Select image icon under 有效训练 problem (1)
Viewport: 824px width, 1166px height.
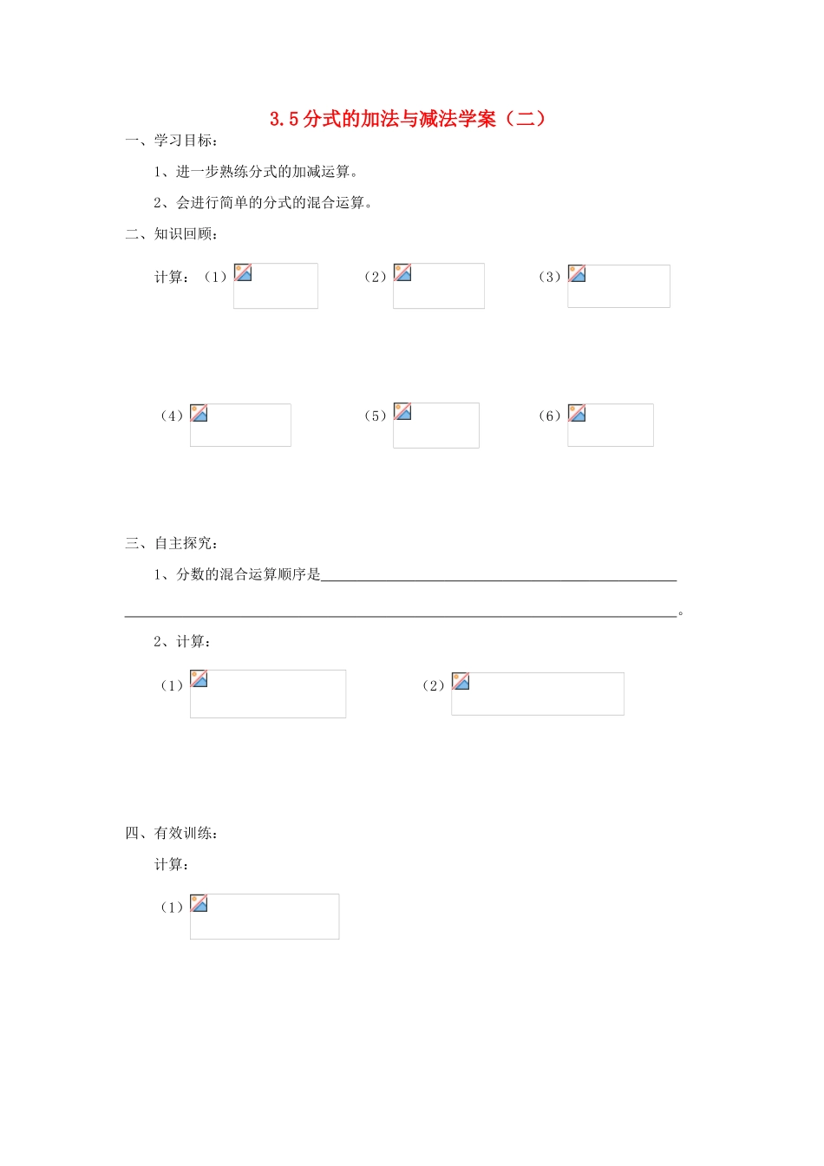click(199, 903)
